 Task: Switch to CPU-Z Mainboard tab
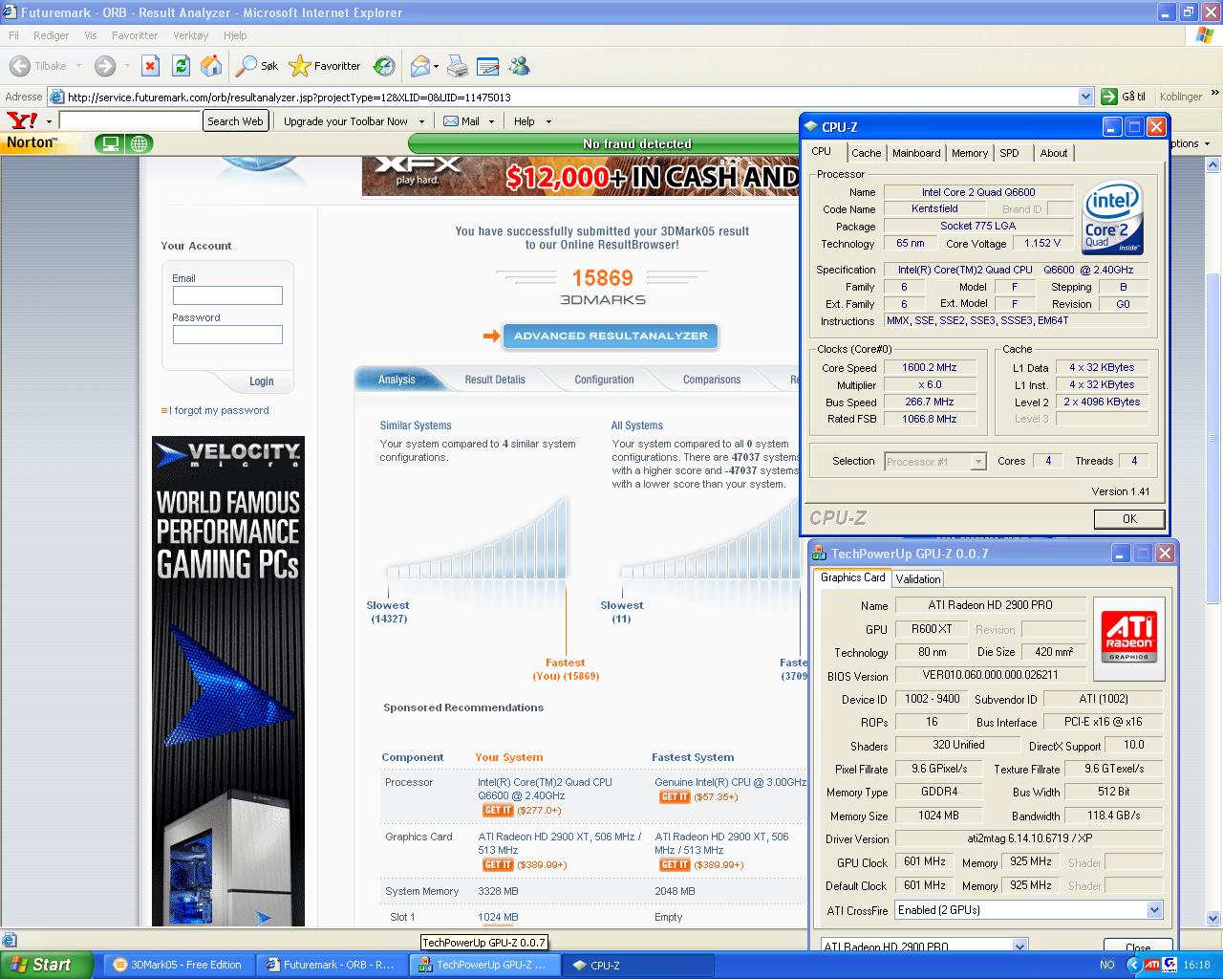pyautogui.click(x=916, y=153)
